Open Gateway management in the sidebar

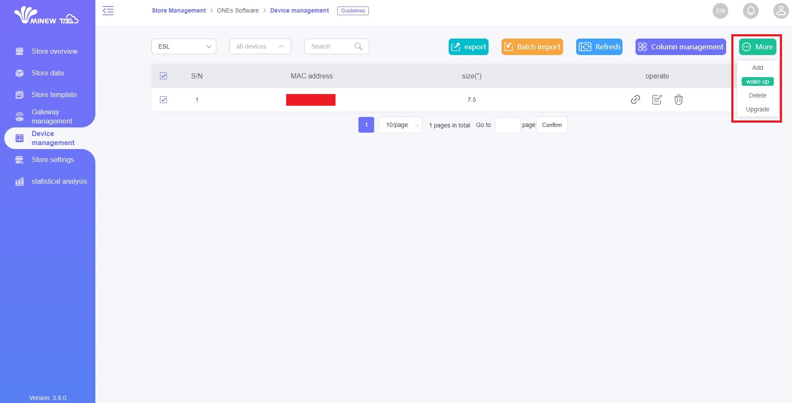52,117
